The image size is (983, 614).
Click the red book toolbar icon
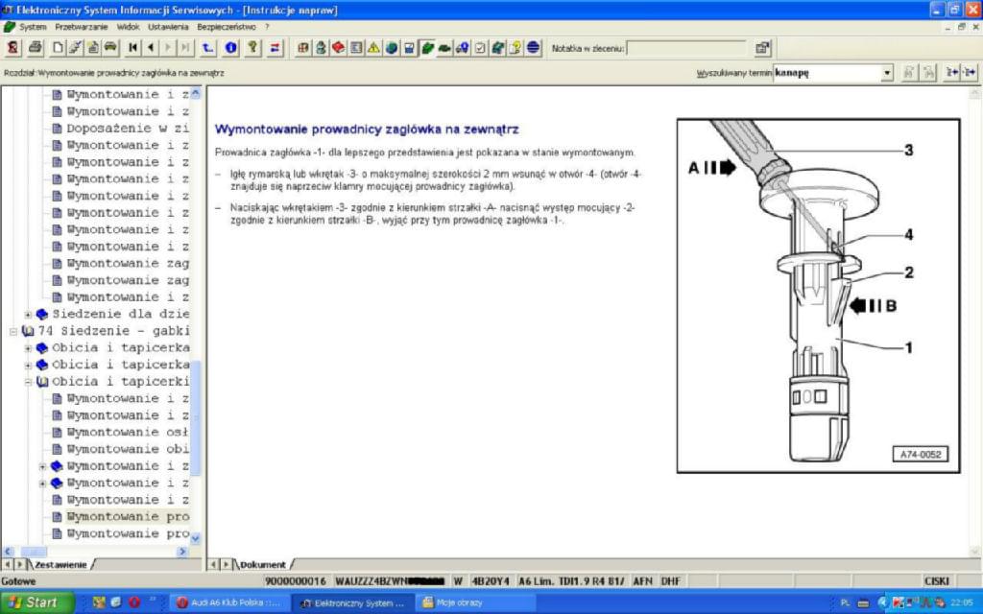point(339,48)
